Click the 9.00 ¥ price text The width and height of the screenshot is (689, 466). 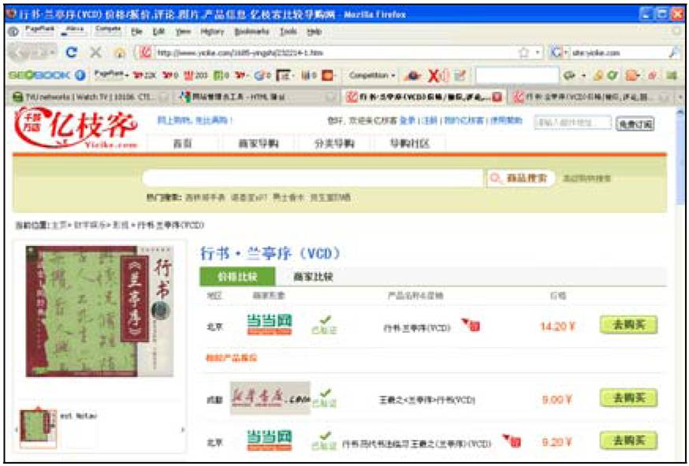[557, 400]
